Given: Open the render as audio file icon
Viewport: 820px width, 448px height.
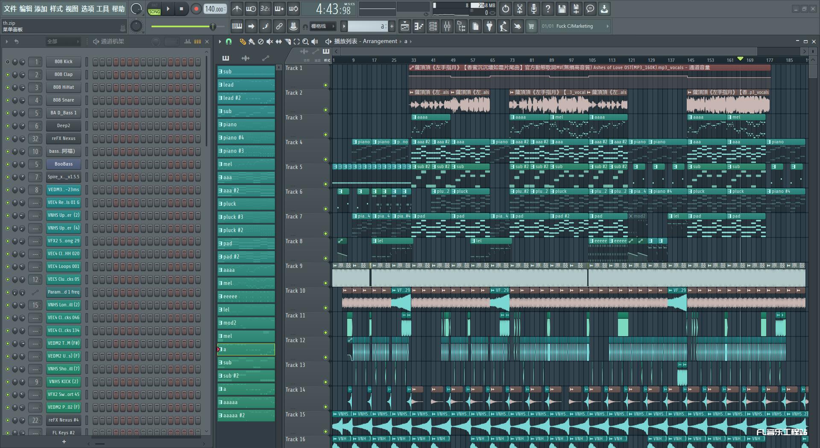Looking at the screenshot, I should pos(576,9).
